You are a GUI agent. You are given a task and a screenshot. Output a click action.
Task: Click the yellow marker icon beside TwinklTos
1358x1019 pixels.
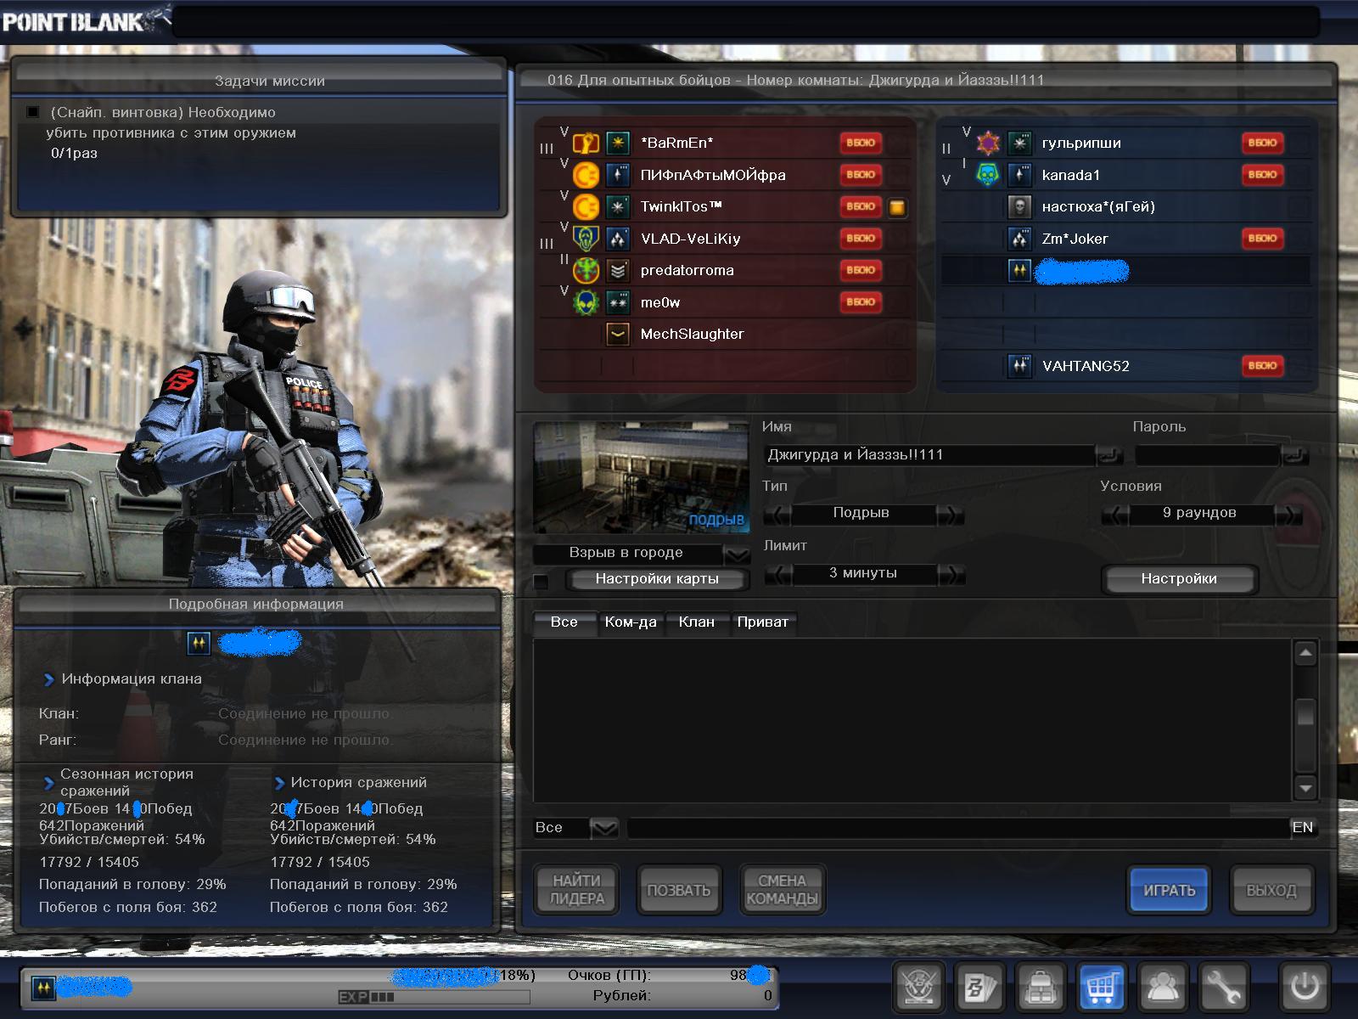coord(897,207)
